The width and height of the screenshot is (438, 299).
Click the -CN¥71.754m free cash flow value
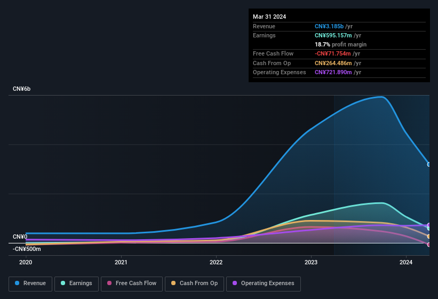[x=333, y=53]
